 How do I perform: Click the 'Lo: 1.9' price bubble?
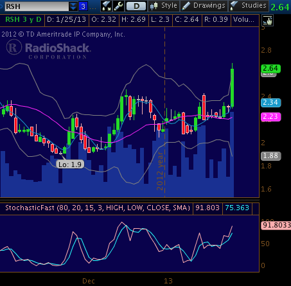(x=70, y=165)
